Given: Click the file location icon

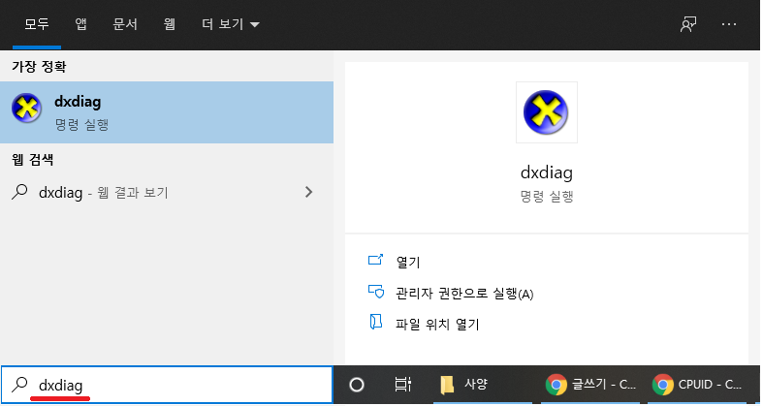Looking at the screenshot, I should [x=375, y=322].
